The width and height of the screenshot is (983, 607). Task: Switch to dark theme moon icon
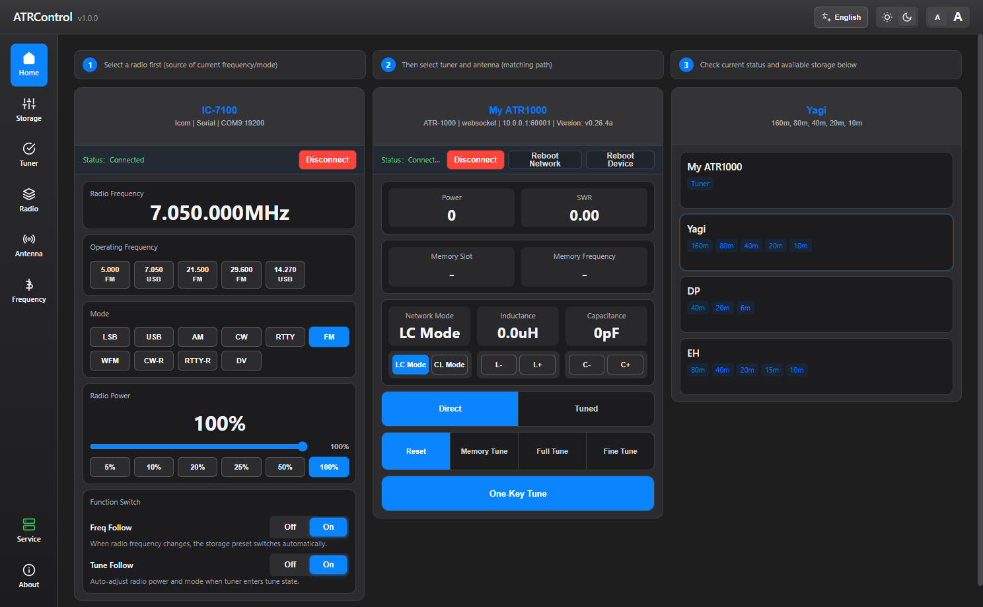907,17
